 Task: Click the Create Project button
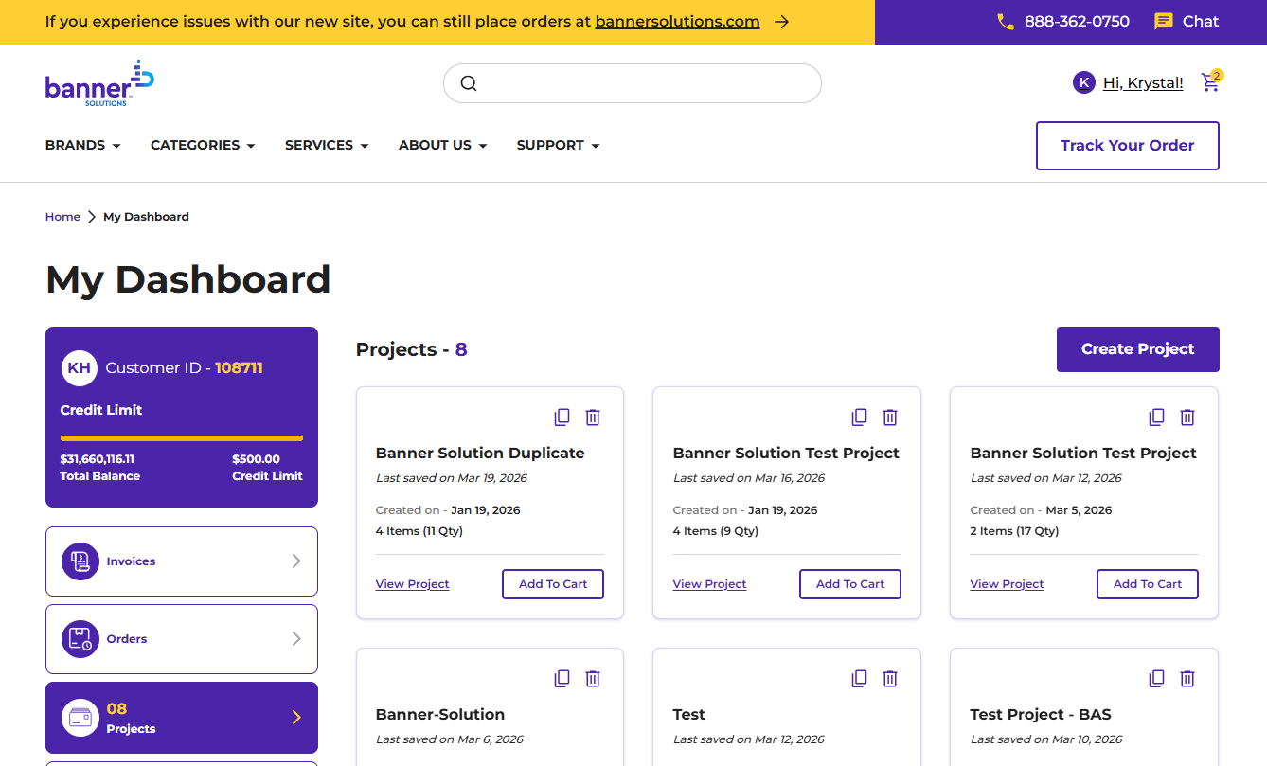click(x=1137, y=348)
